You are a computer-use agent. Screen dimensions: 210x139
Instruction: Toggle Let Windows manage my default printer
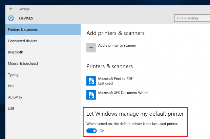pyautogui.click(x=91, y=131)
